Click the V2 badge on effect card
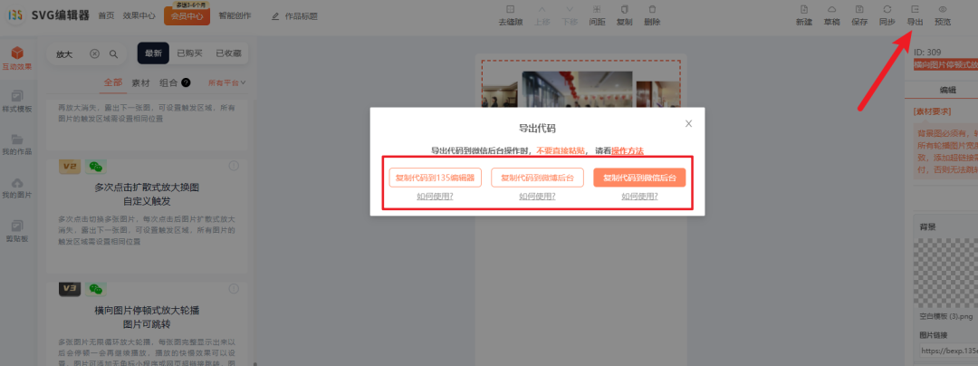This screenshot has width=978, height=366. [70, 166]
